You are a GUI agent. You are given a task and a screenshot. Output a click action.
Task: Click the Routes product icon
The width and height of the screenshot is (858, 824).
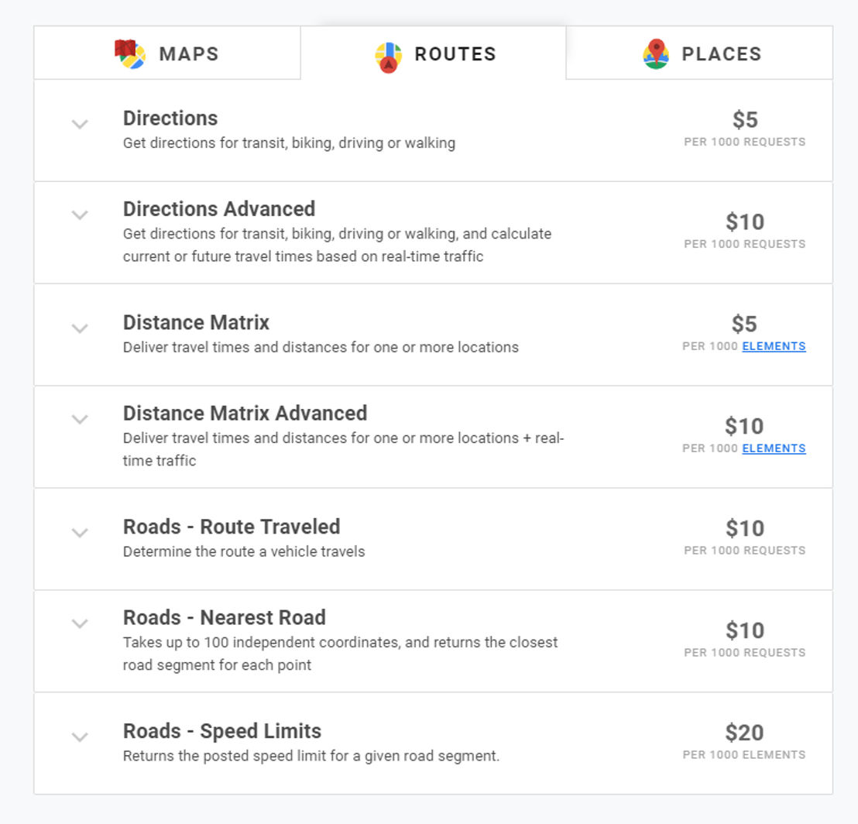pos(389,57)
